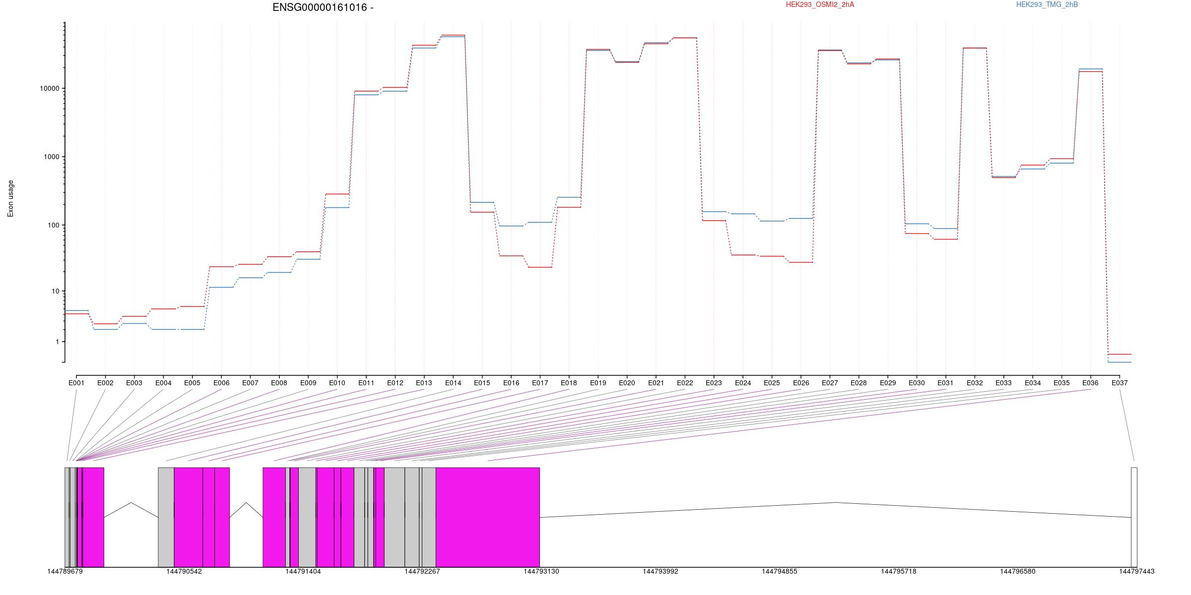Screen dimensions: 1191x595
Task: Click genomic coordinate 144794855
Action: [780, 572]
